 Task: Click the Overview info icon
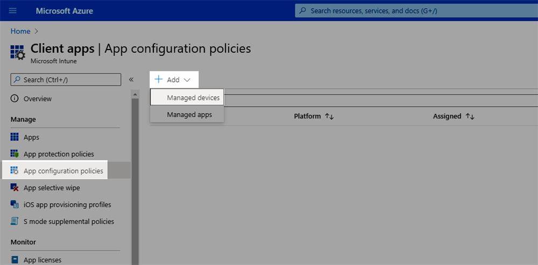click(15, 99)
